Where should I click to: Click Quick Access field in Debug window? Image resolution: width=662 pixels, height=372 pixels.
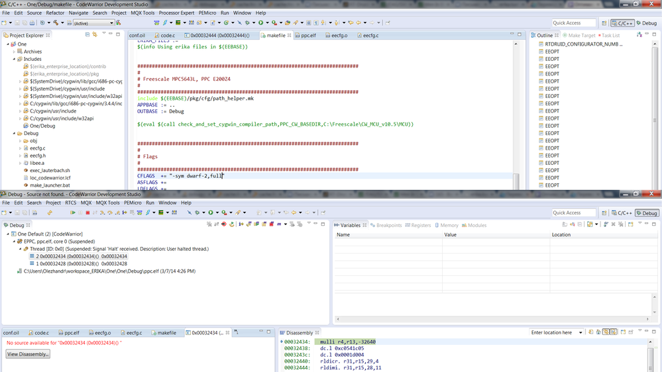point(573,212)
